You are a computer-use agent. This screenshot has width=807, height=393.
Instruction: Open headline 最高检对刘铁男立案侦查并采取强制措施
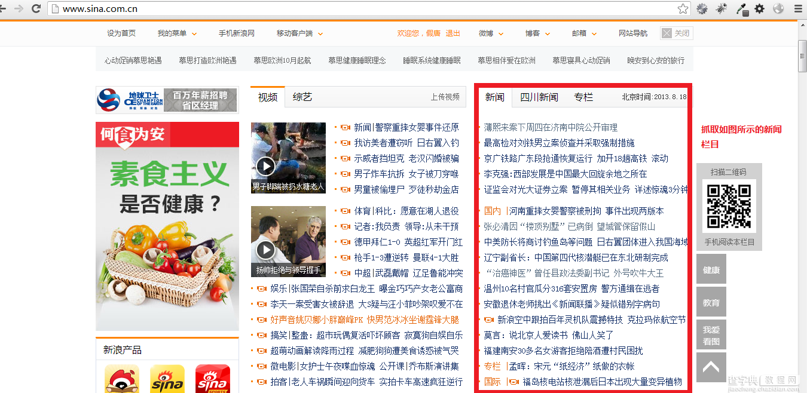(559, 143)
